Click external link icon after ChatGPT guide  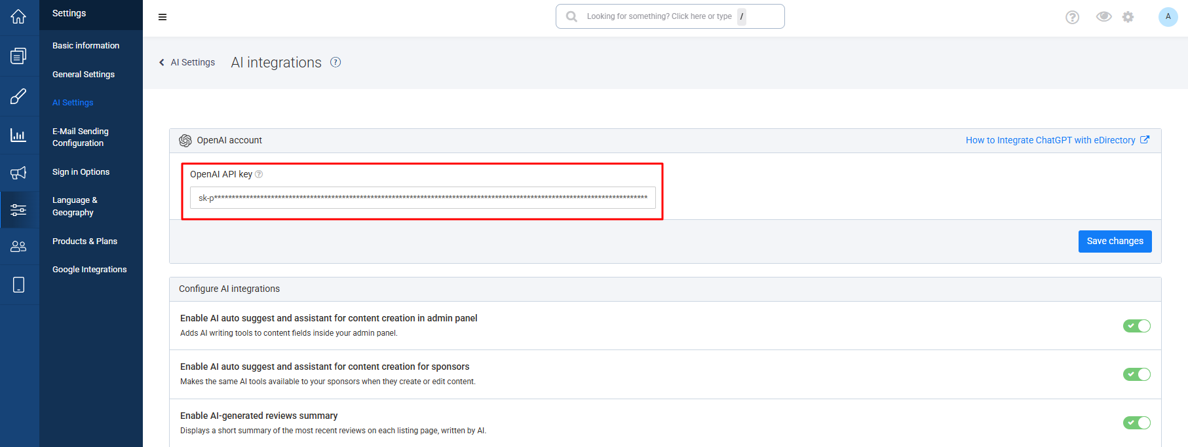1145,139
